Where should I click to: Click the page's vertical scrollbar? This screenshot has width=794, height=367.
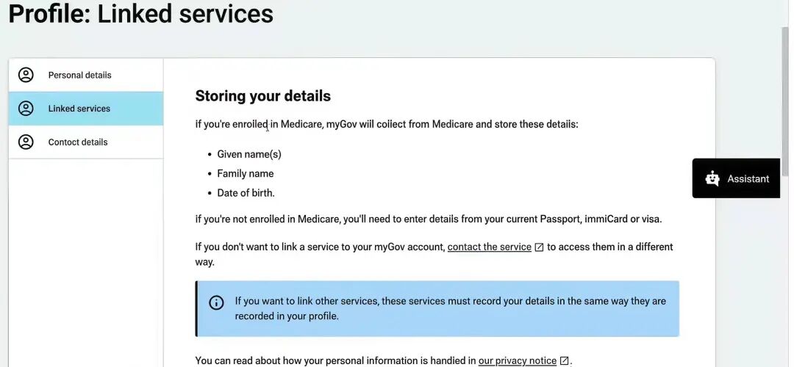(784, 103)
